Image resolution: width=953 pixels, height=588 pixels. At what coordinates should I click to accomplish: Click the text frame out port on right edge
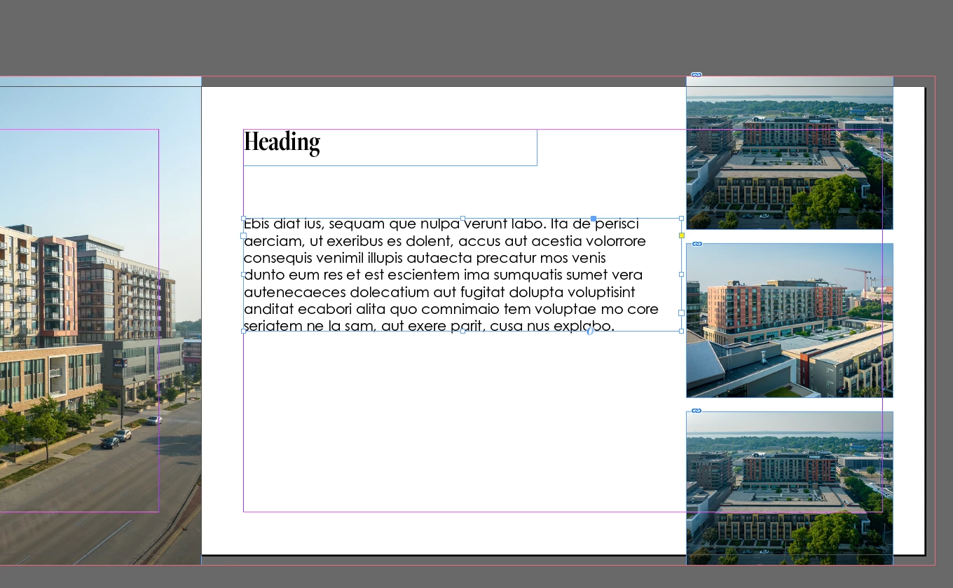point(682,313)
